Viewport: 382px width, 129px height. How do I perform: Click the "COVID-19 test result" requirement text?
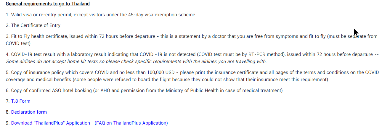click(x=32, y=54)
